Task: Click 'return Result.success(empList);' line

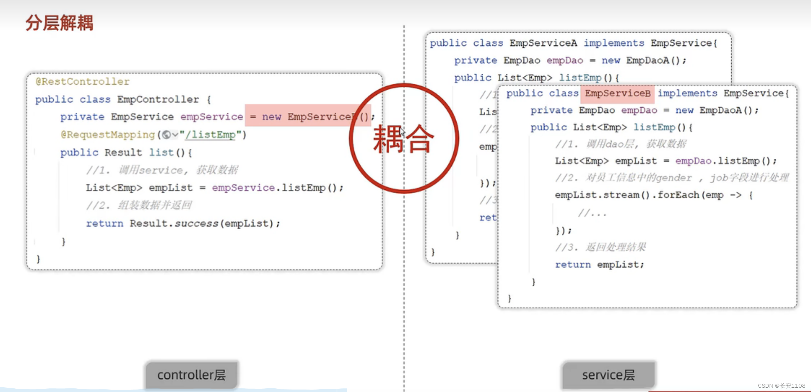Action: click(183, 224)
